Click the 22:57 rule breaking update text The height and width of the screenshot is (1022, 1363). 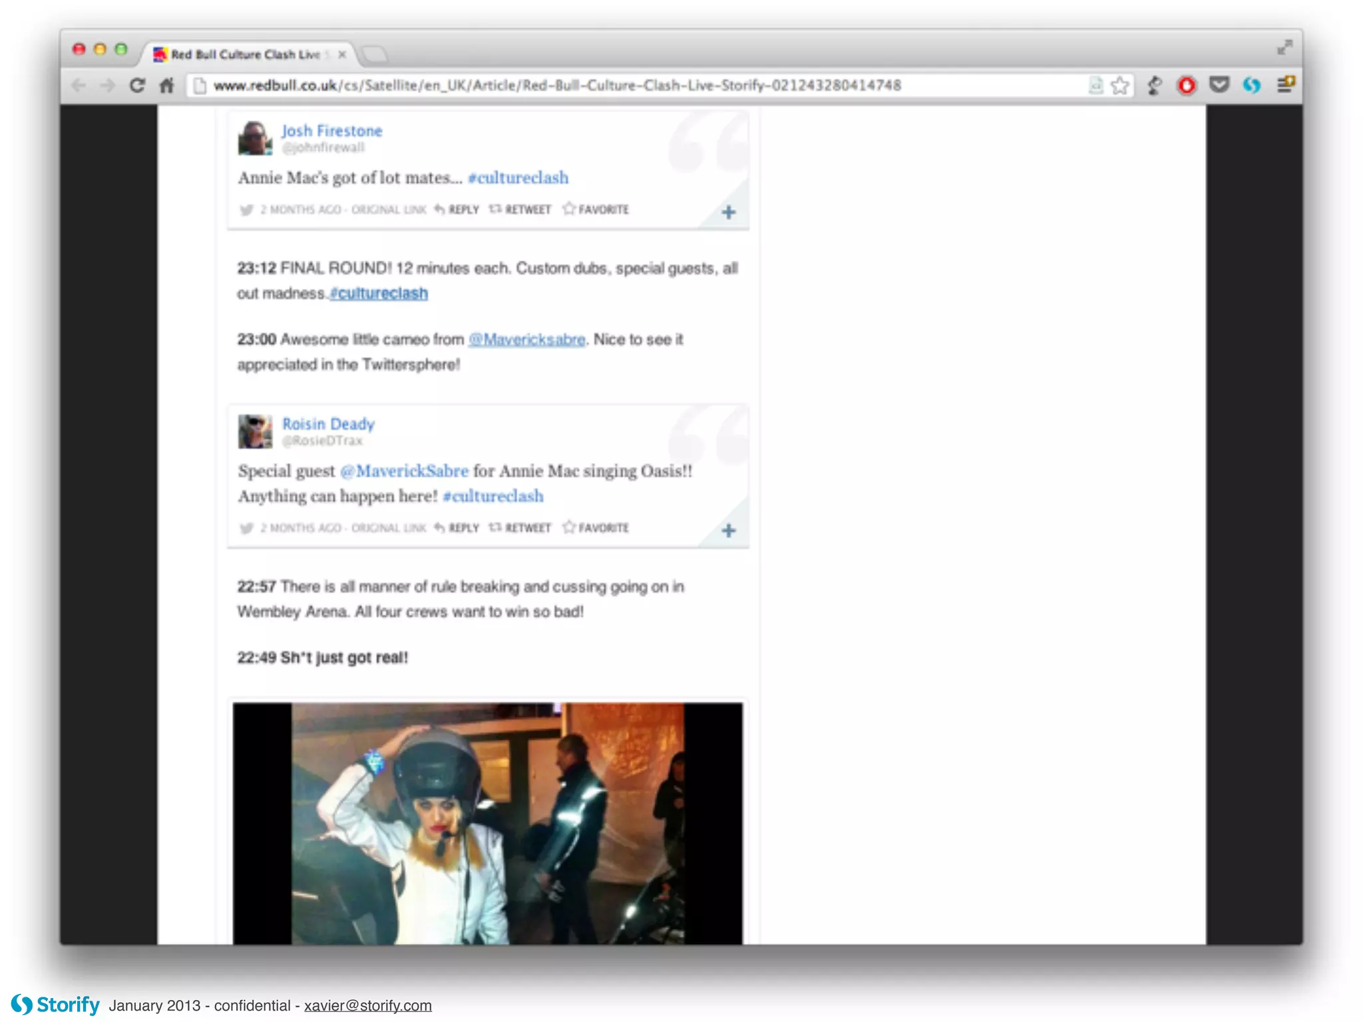pyautogui.click(x=461, y=599)
